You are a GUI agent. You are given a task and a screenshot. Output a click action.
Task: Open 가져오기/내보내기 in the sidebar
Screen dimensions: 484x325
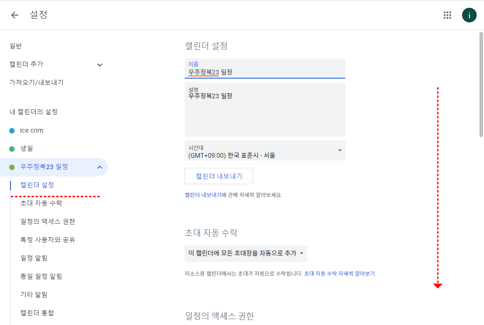[x=37, y=83]
